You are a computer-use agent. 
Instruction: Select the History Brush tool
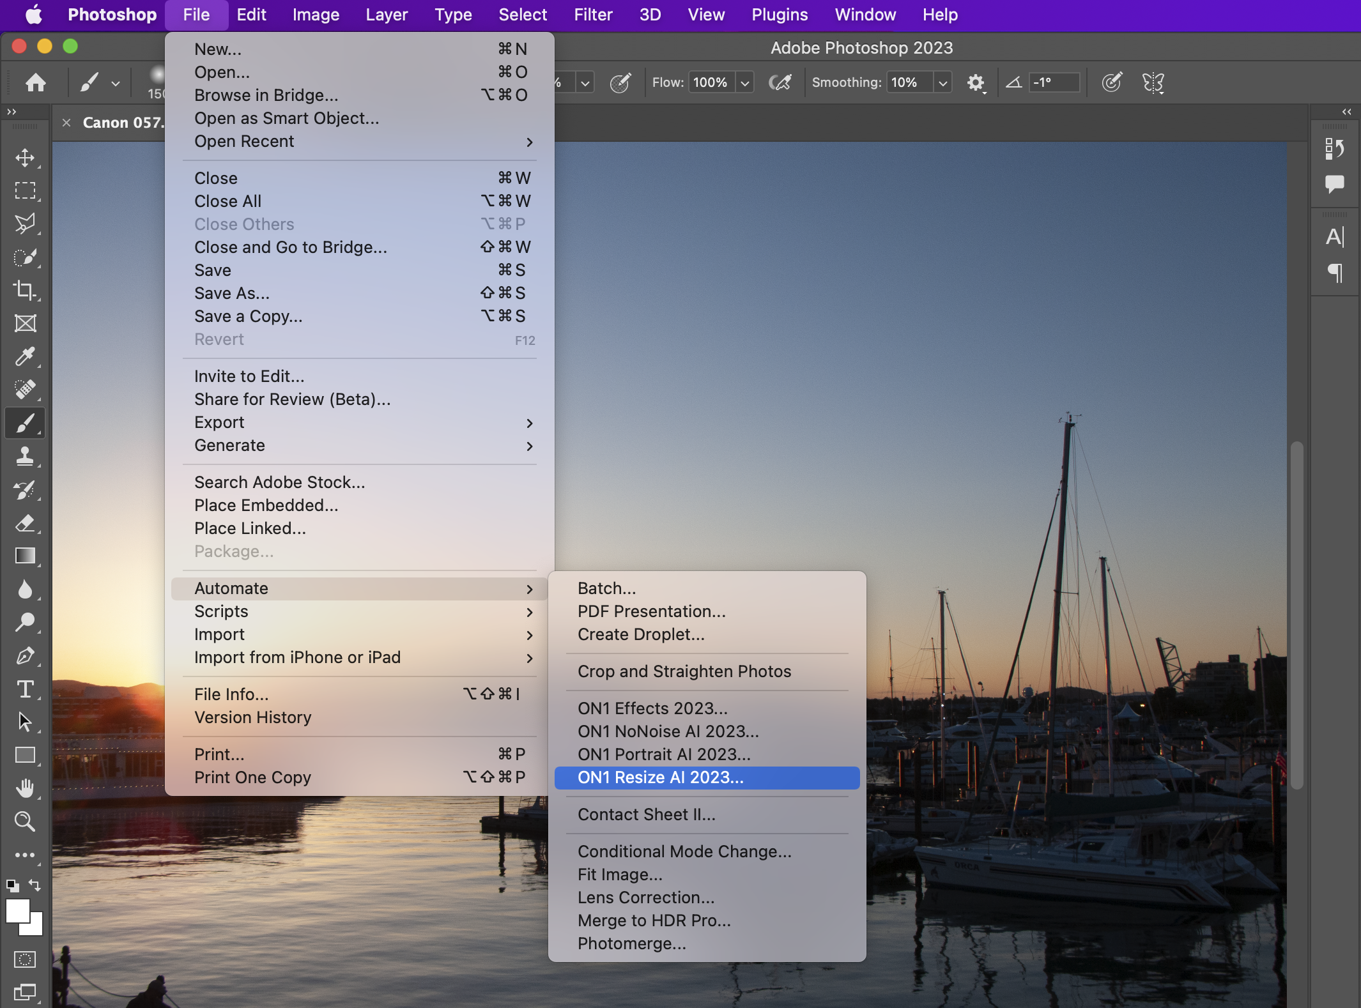tap(25, 489)
